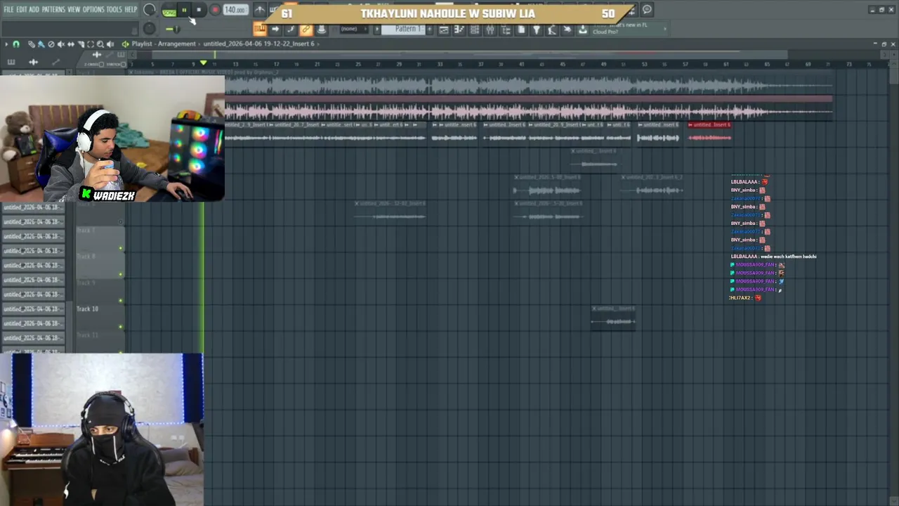Viewport: 899px width, 506px height.
Task: Click the piano keys icon below playlist toolbar
Action: (x=11, y=63)
